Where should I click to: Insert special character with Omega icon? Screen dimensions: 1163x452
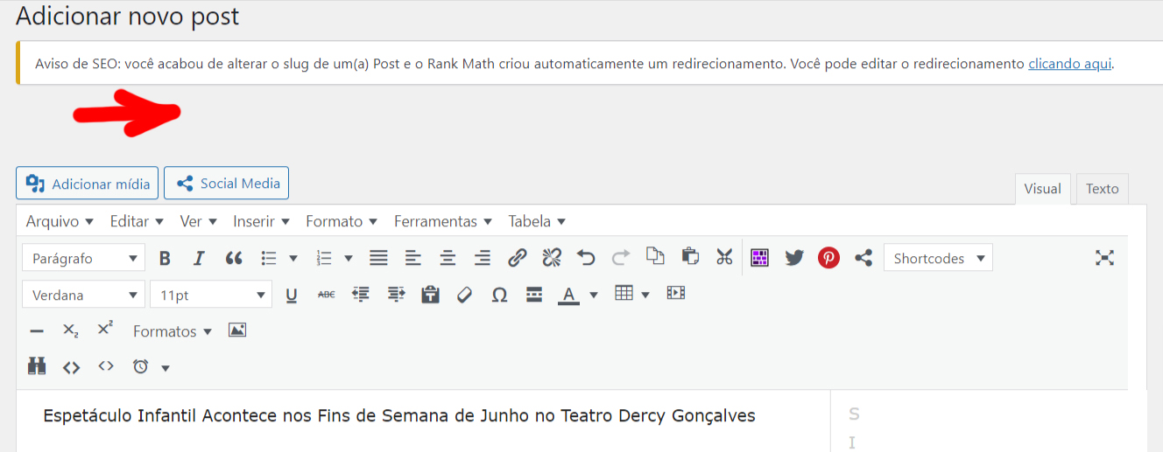point(499,296)
